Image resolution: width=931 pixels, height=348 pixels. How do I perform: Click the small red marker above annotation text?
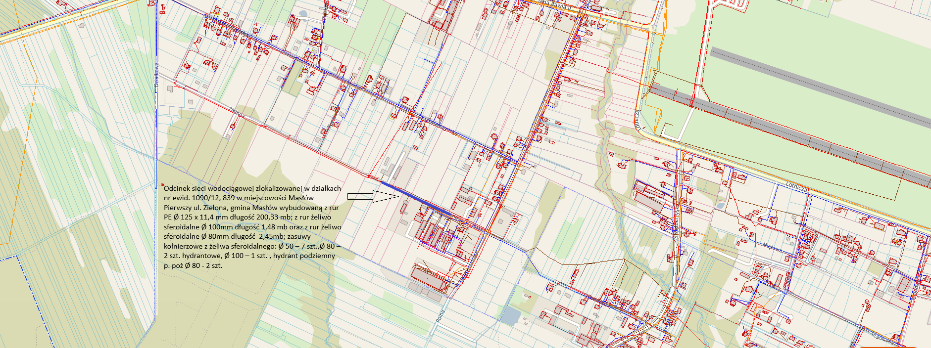click(x=163, y=184)
